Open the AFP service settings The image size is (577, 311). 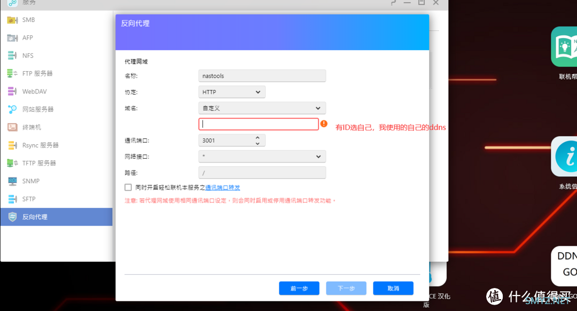click(x=25, y=37)
